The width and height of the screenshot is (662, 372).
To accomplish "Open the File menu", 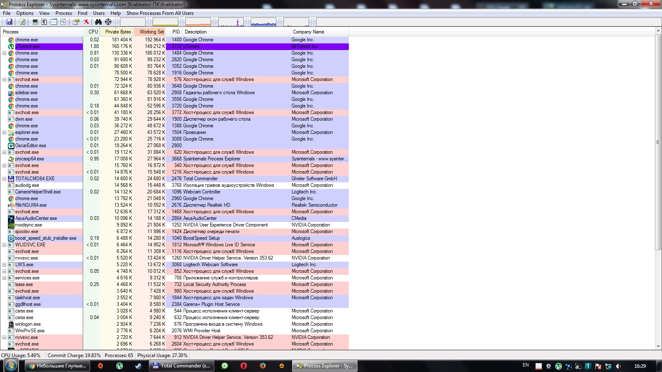I will 7,13.
